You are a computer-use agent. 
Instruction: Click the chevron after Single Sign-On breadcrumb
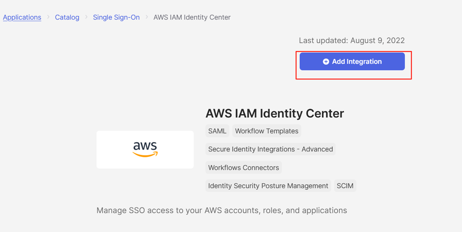[147, 17]
